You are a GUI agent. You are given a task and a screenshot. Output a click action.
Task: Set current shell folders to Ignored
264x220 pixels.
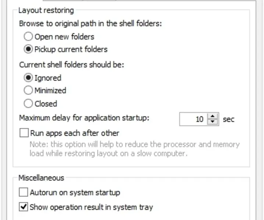[28, 78]
